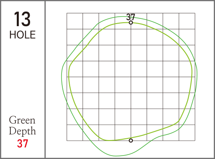
Task: Click the vertical divider between the panels
Action: (x=45, y=79)
